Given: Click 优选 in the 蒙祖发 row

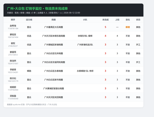Looking at the screenshot, I should click(29, 36).
